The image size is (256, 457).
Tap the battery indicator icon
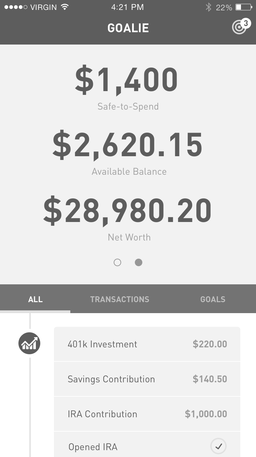click(x=243, y=7)
